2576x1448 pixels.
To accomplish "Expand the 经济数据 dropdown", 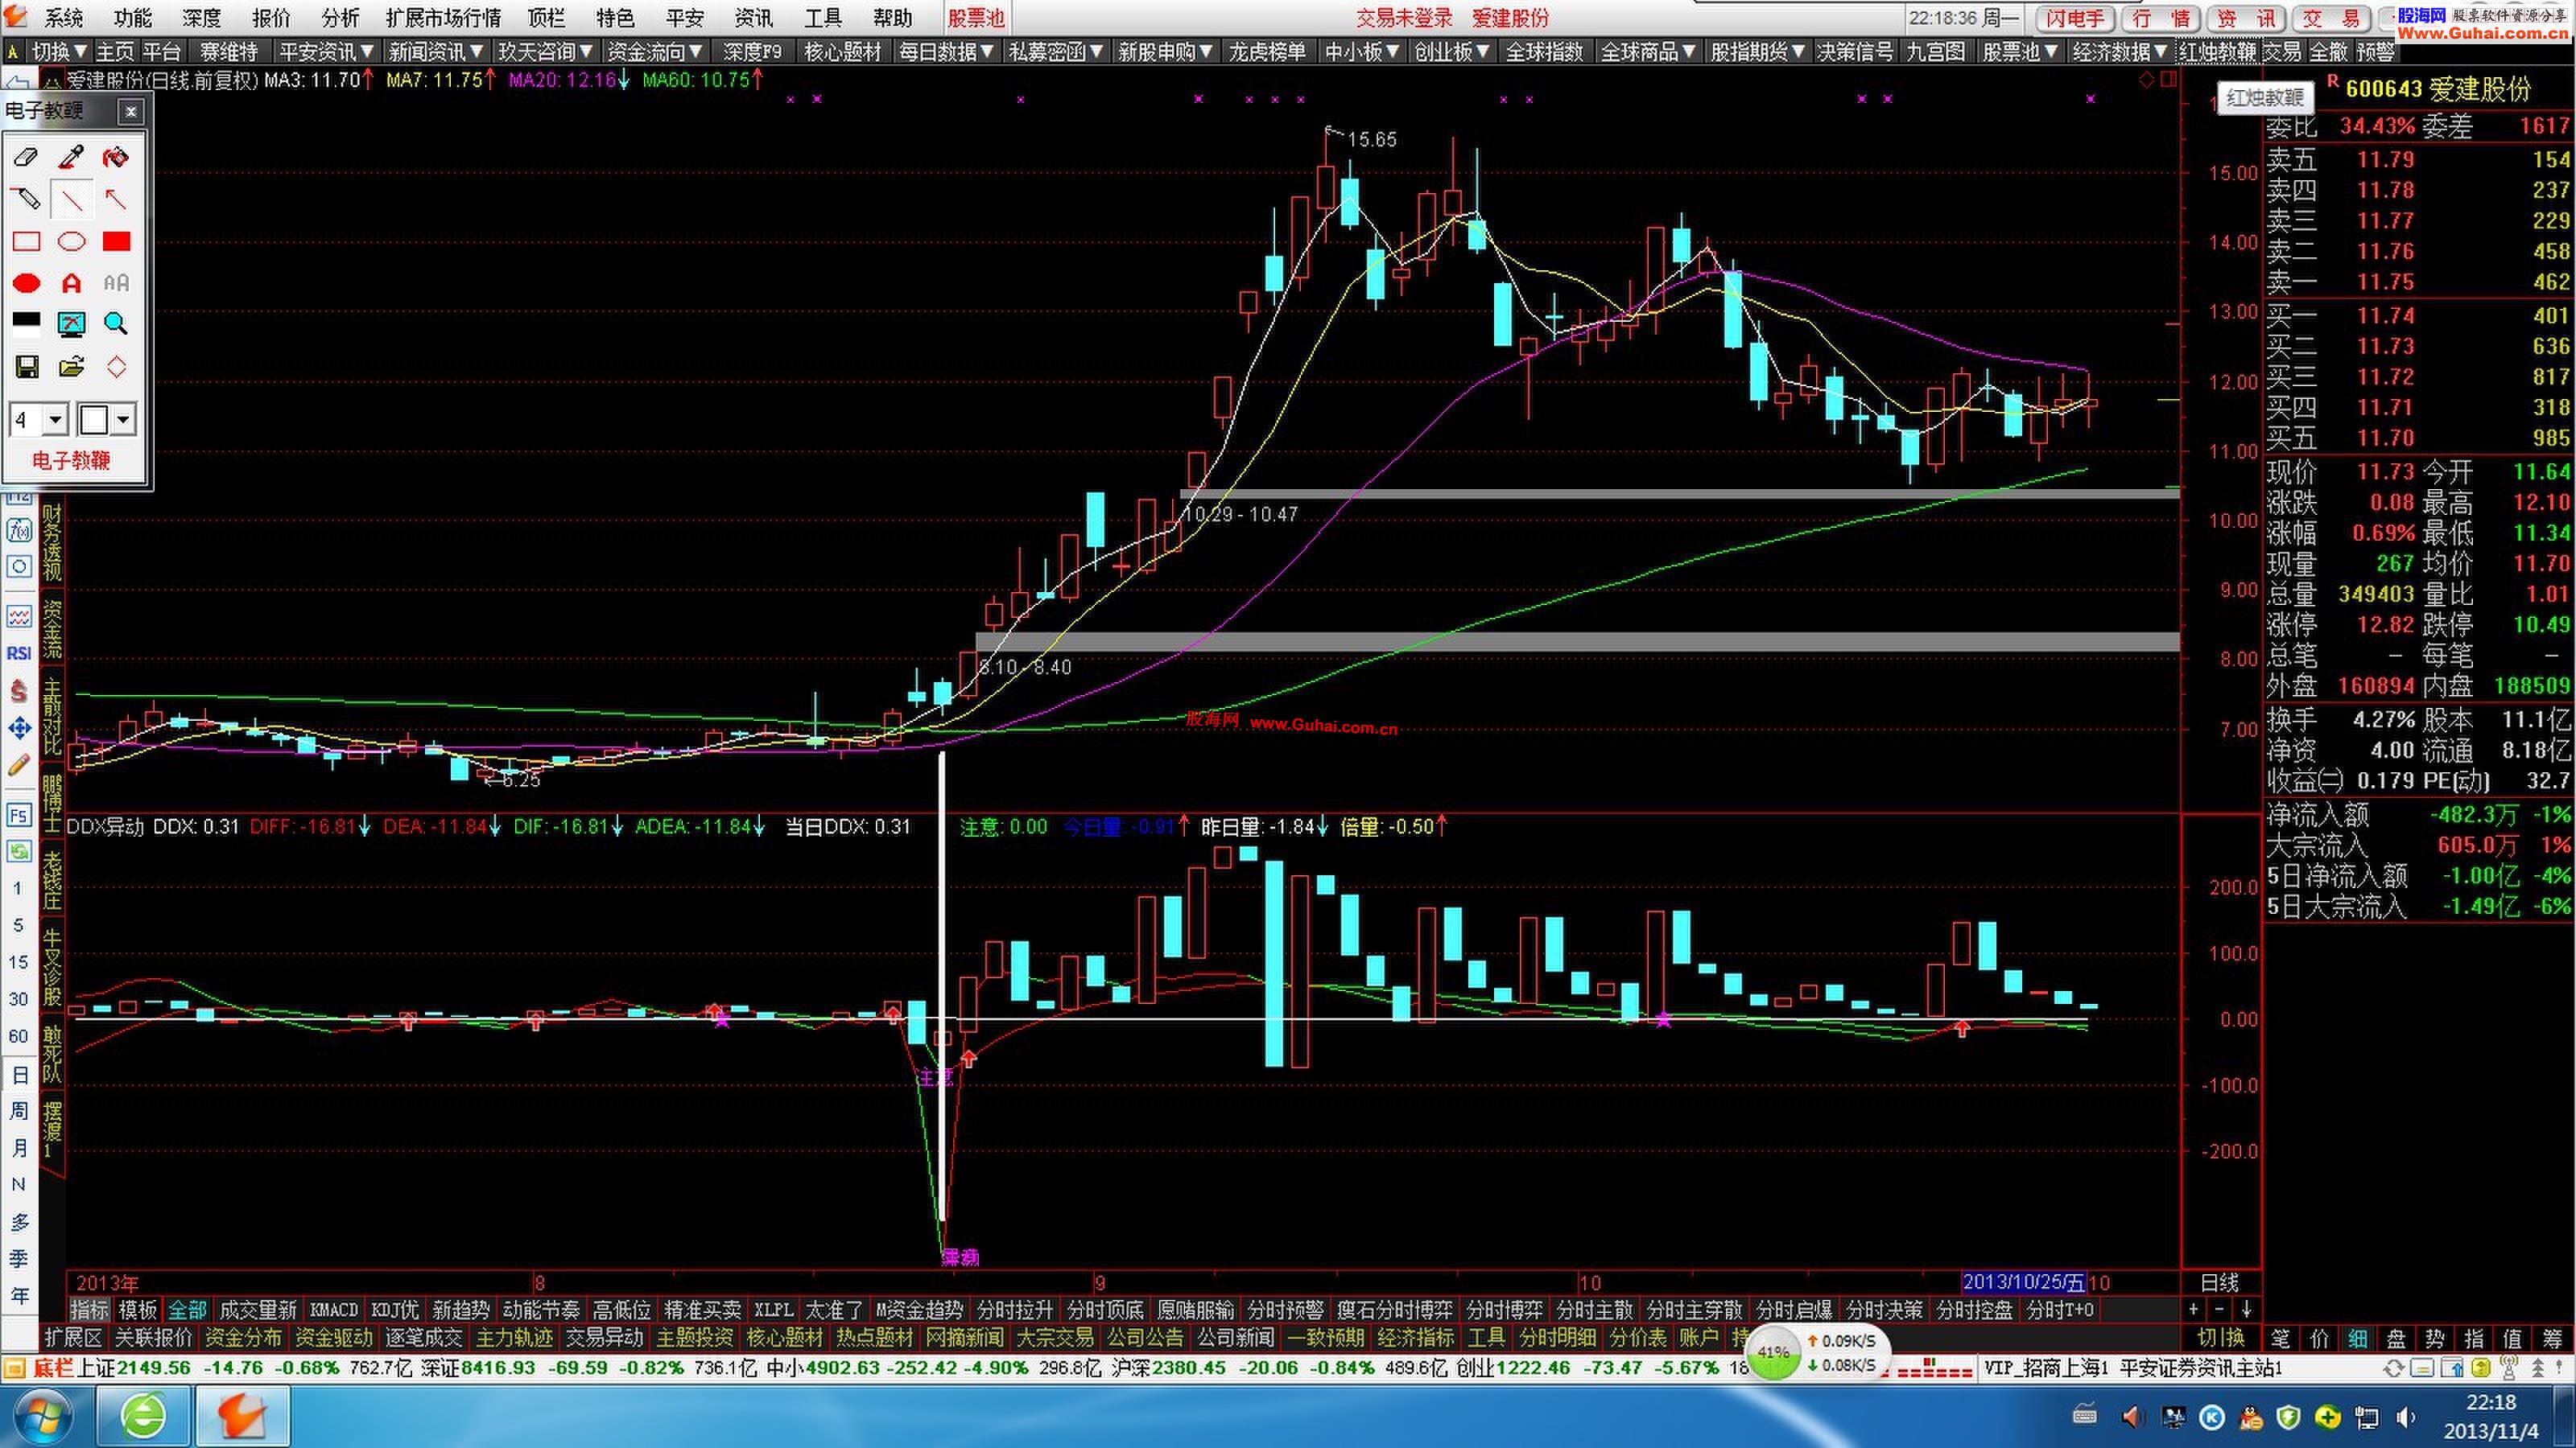I will pos(2120,52).
